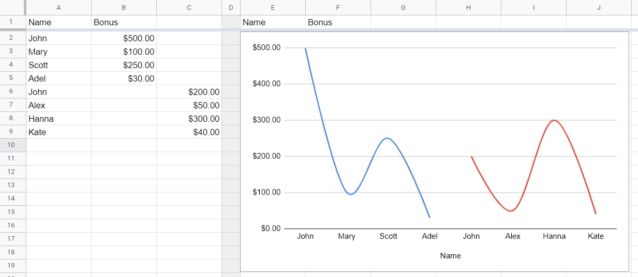Click the $200.00 cell in column C
Image resolution: width=638 pixels, height=277 pixels.
point(189,92)
